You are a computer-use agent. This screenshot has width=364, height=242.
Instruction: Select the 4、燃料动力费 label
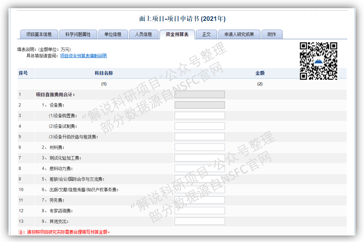click(x=57, y=168)
